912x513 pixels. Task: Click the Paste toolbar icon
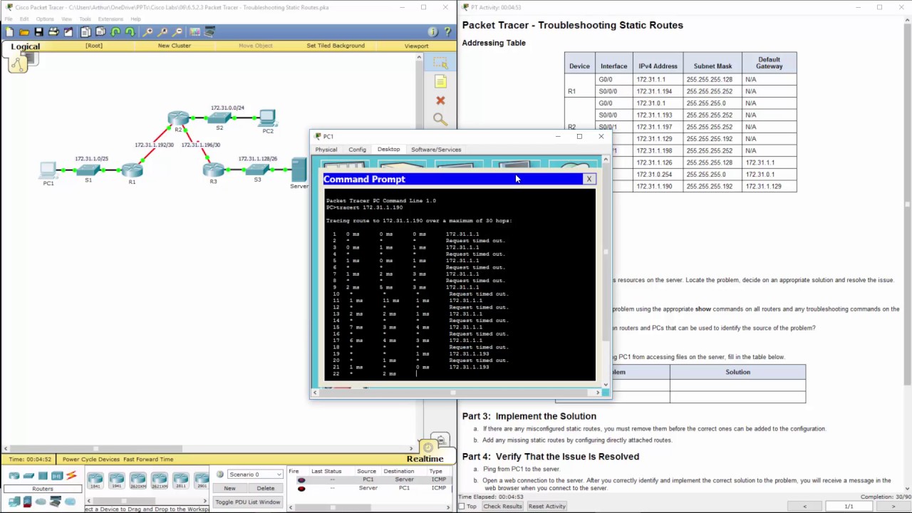100,32
